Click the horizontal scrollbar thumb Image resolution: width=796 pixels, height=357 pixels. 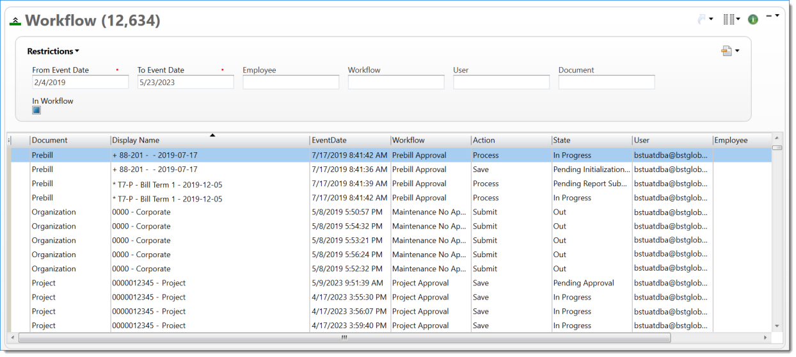point(344,337)
